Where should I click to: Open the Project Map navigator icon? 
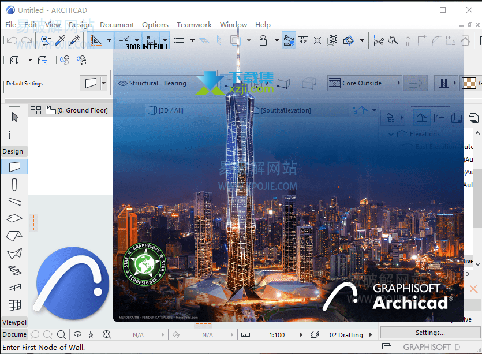pos(422,118)
